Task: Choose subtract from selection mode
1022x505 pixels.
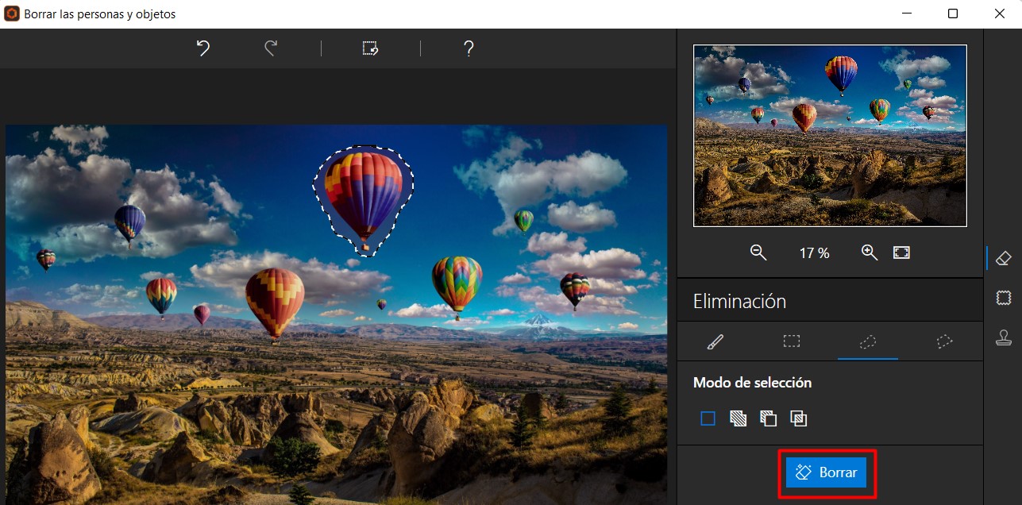Action: click(x=769, y=418)
